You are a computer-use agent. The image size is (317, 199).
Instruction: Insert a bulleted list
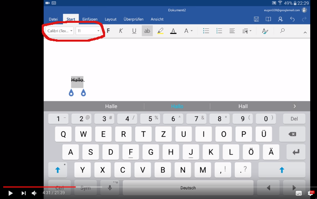206,31
